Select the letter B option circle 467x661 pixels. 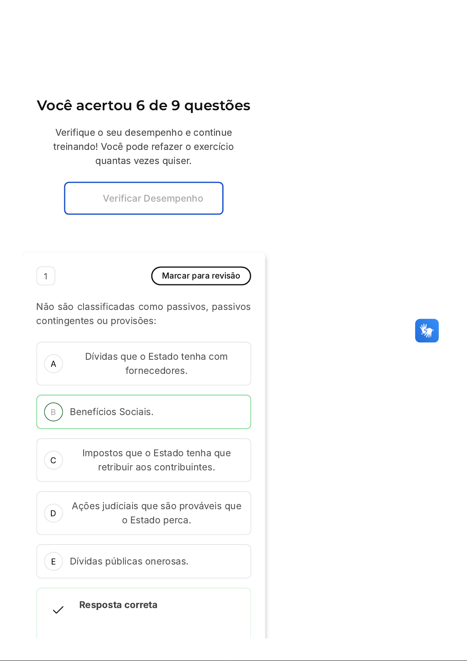53,412
